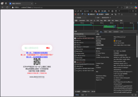Click the import HAR upload arrow

coord(119,14)
